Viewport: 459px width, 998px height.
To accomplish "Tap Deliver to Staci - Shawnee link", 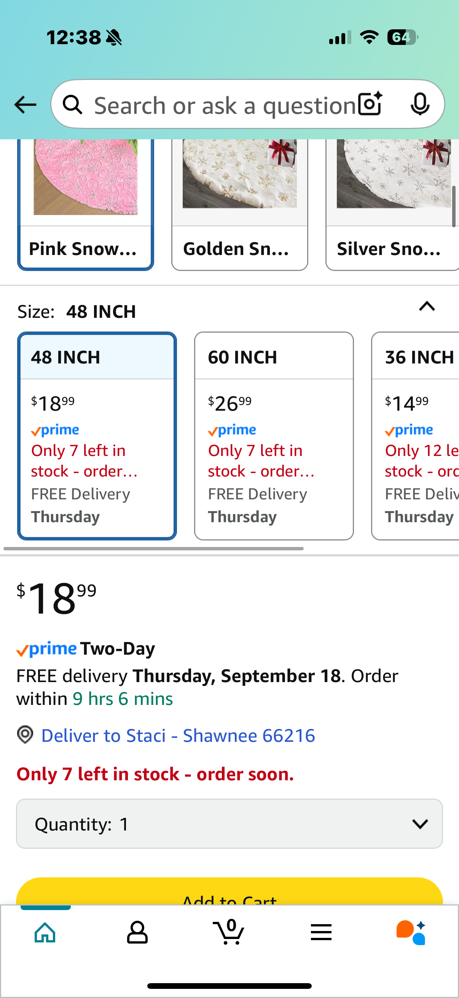I will [178, 735].
